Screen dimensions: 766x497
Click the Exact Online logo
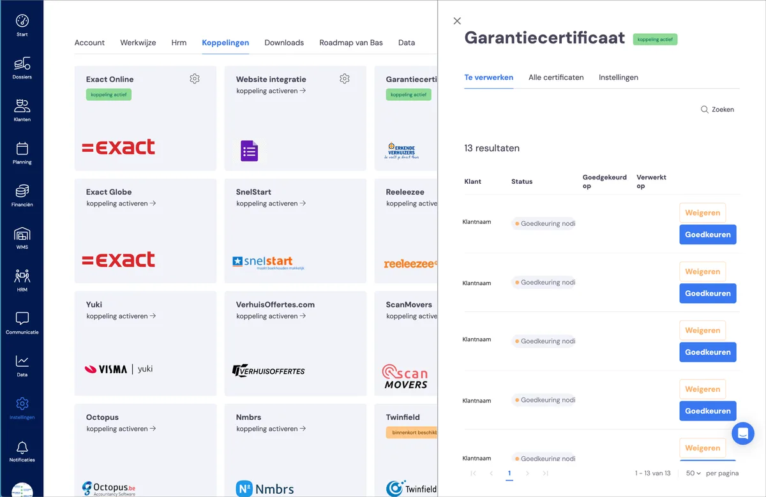119,147
